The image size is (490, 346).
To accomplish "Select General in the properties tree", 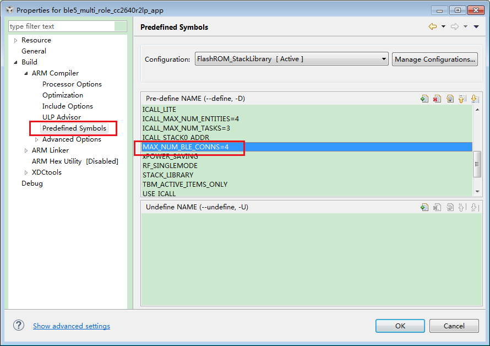I will (x=34, y=51).
